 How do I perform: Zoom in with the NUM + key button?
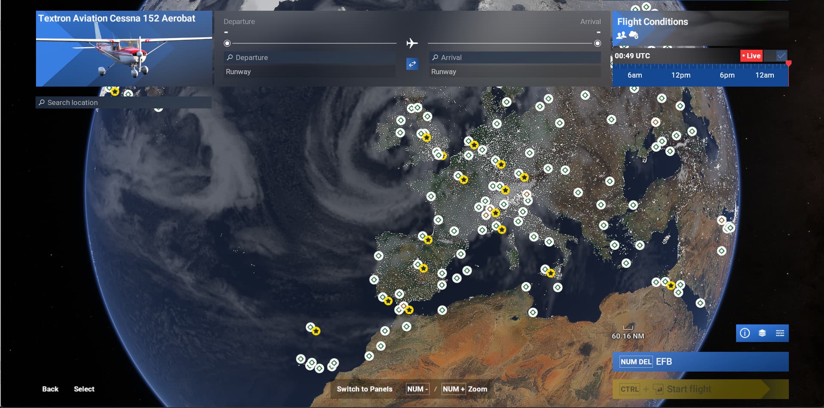click(x=454, y=389)
